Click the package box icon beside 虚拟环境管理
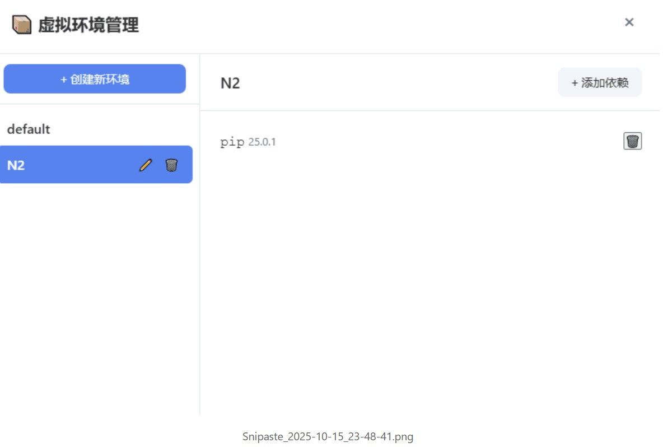The width and height of the screenshot is (663, 447). coord(21,25)
